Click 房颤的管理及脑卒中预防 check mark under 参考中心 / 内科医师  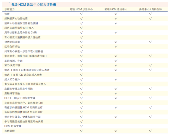[151, 89]
